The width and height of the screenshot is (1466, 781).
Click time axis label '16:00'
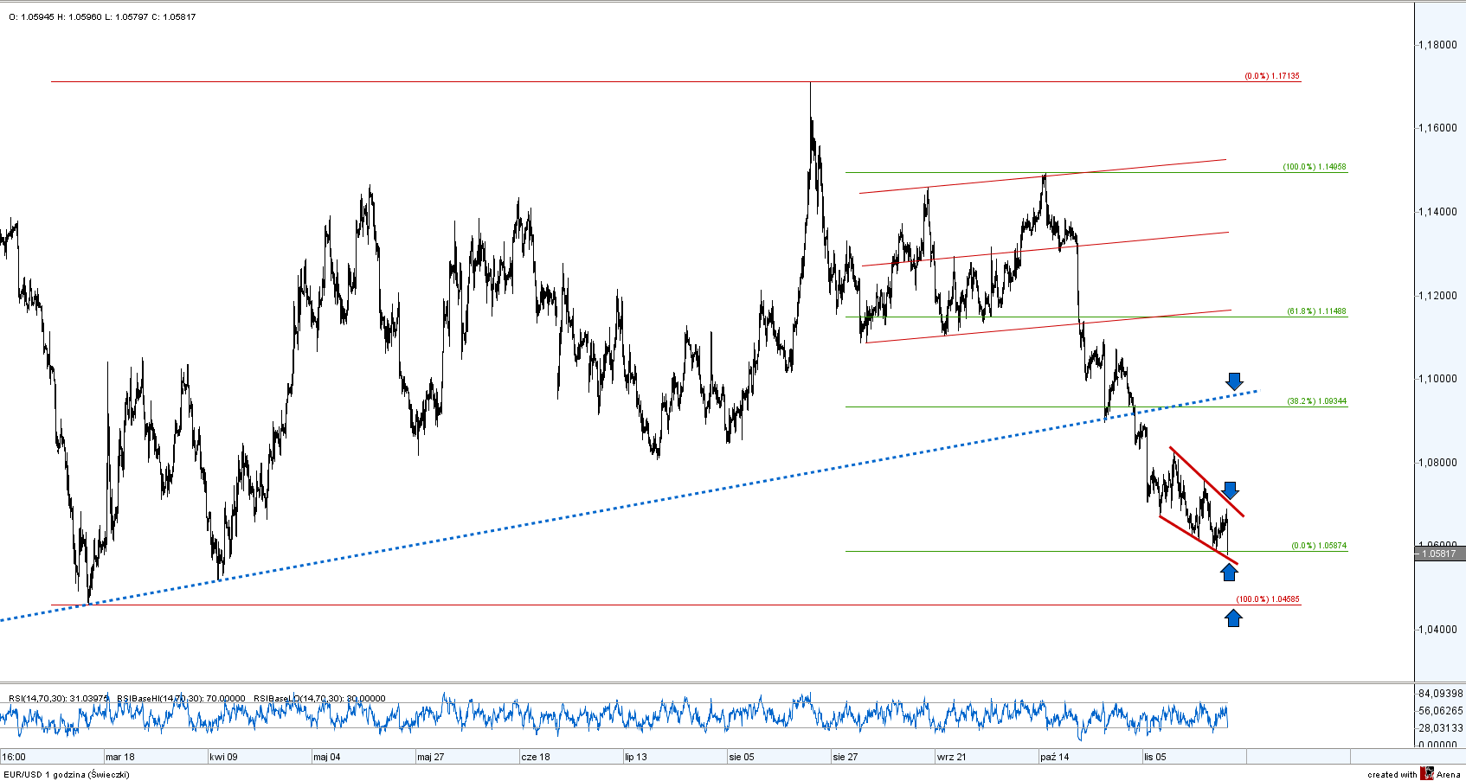tap(15, 757)
